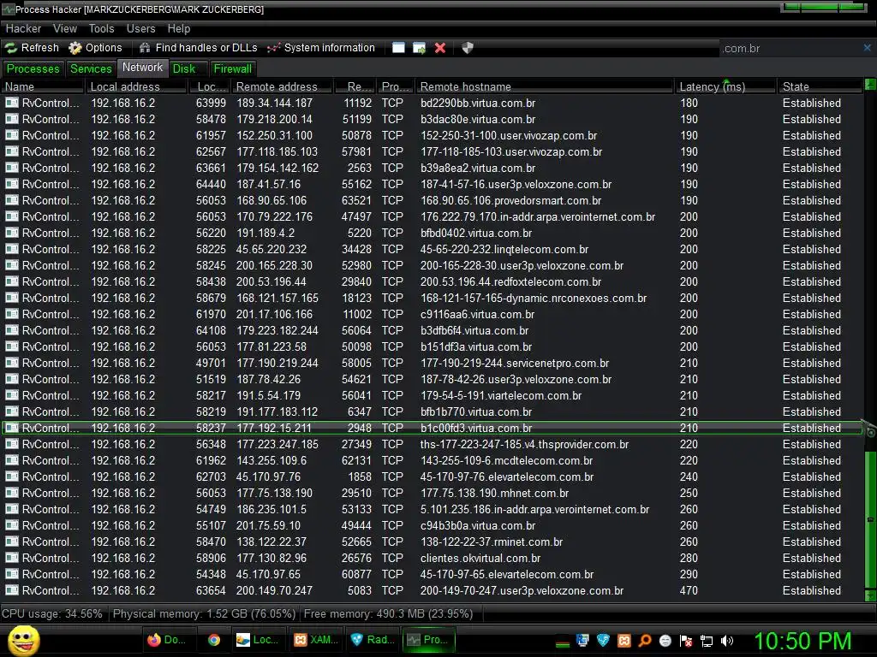Click the scrollbar up arrow
The image size is (877, 657).
coord(870,85)
